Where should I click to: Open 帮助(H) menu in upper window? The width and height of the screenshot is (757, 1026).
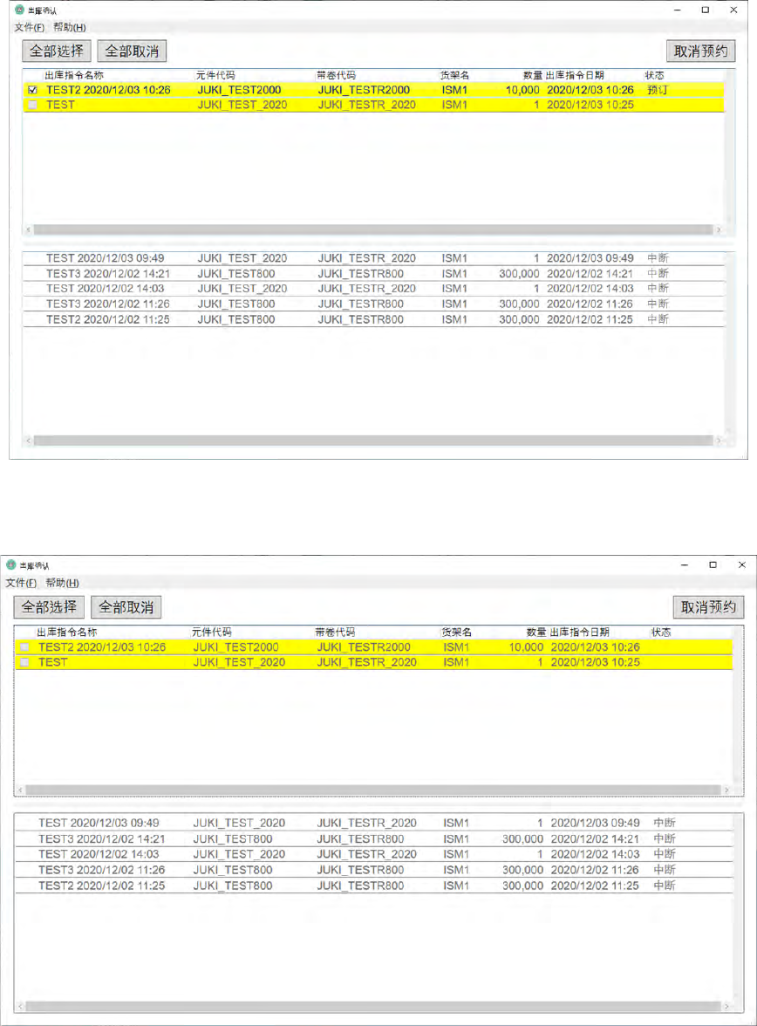click(70, 28)
